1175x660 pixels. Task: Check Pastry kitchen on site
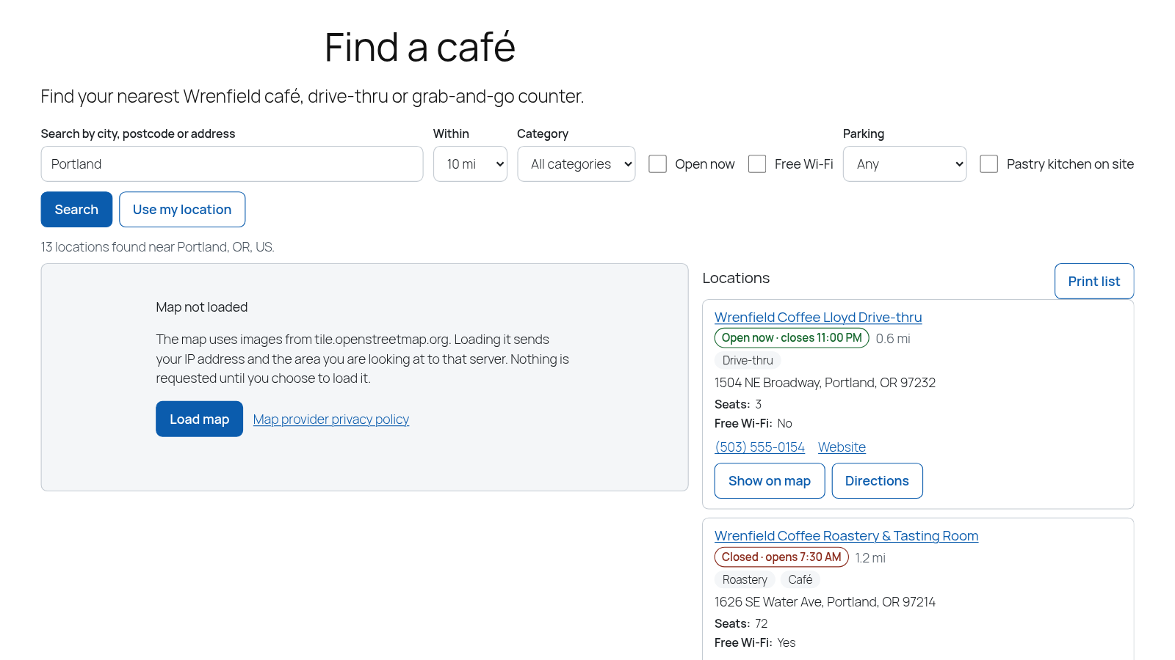989,164
